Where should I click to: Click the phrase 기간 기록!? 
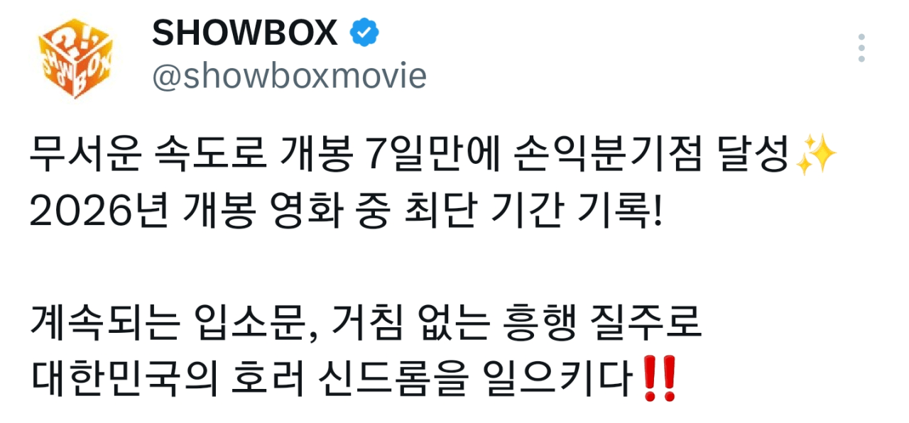(x=577, y=213)
